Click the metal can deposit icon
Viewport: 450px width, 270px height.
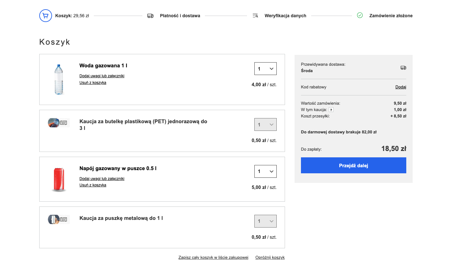pos(59,219)
